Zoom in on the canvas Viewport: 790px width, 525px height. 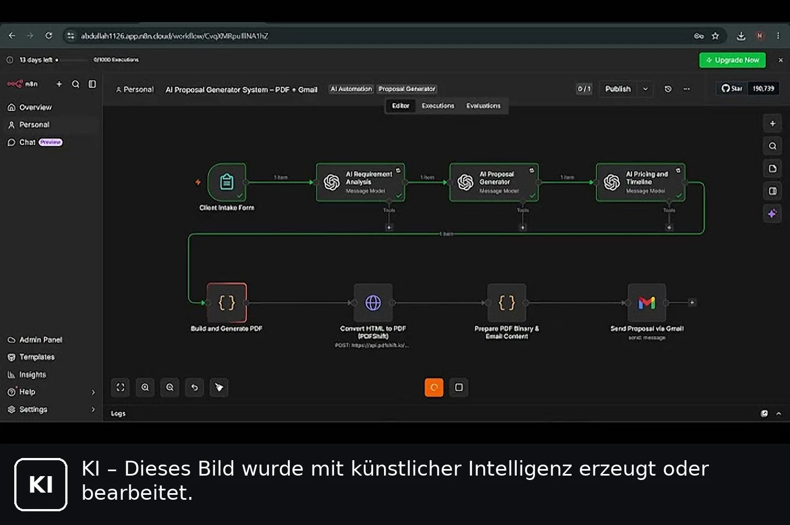(x=145, y=387)
